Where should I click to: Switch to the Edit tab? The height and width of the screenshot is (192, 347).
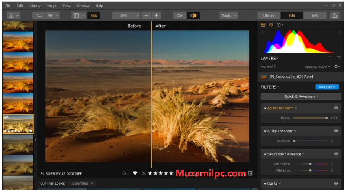(292, 16)
